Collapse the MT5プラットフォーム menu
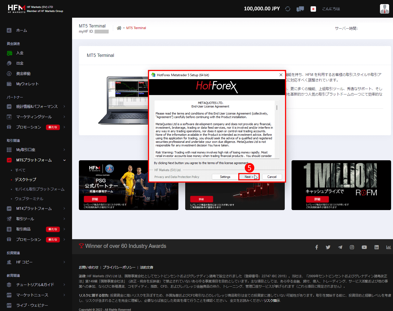 (x=64, y=160)
